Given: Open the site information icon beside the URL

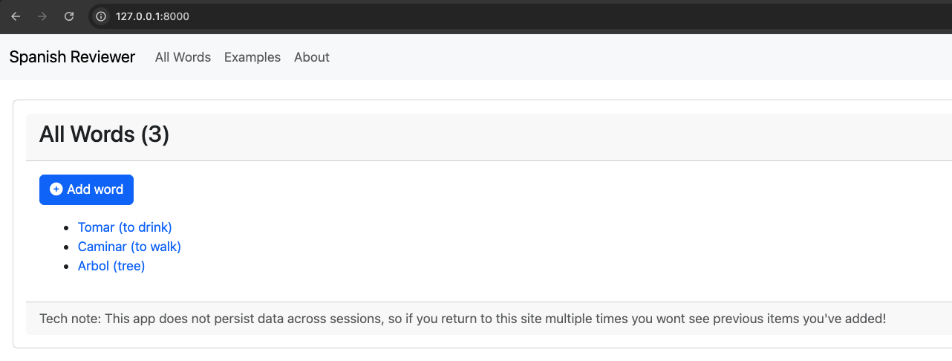Looking at the screenshot, I should (x=102, y=16).
